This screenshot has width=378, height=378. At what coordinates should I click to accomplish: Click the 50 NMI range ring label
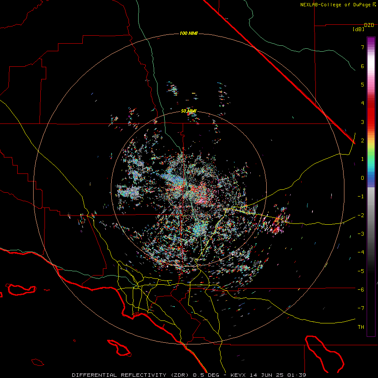(x=189, y=111)
